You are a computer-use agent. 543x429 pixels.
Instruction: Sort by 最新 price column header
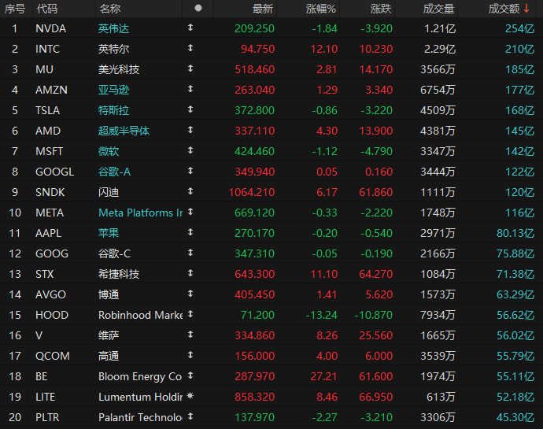pyautogui.click(x=263, y=9)
